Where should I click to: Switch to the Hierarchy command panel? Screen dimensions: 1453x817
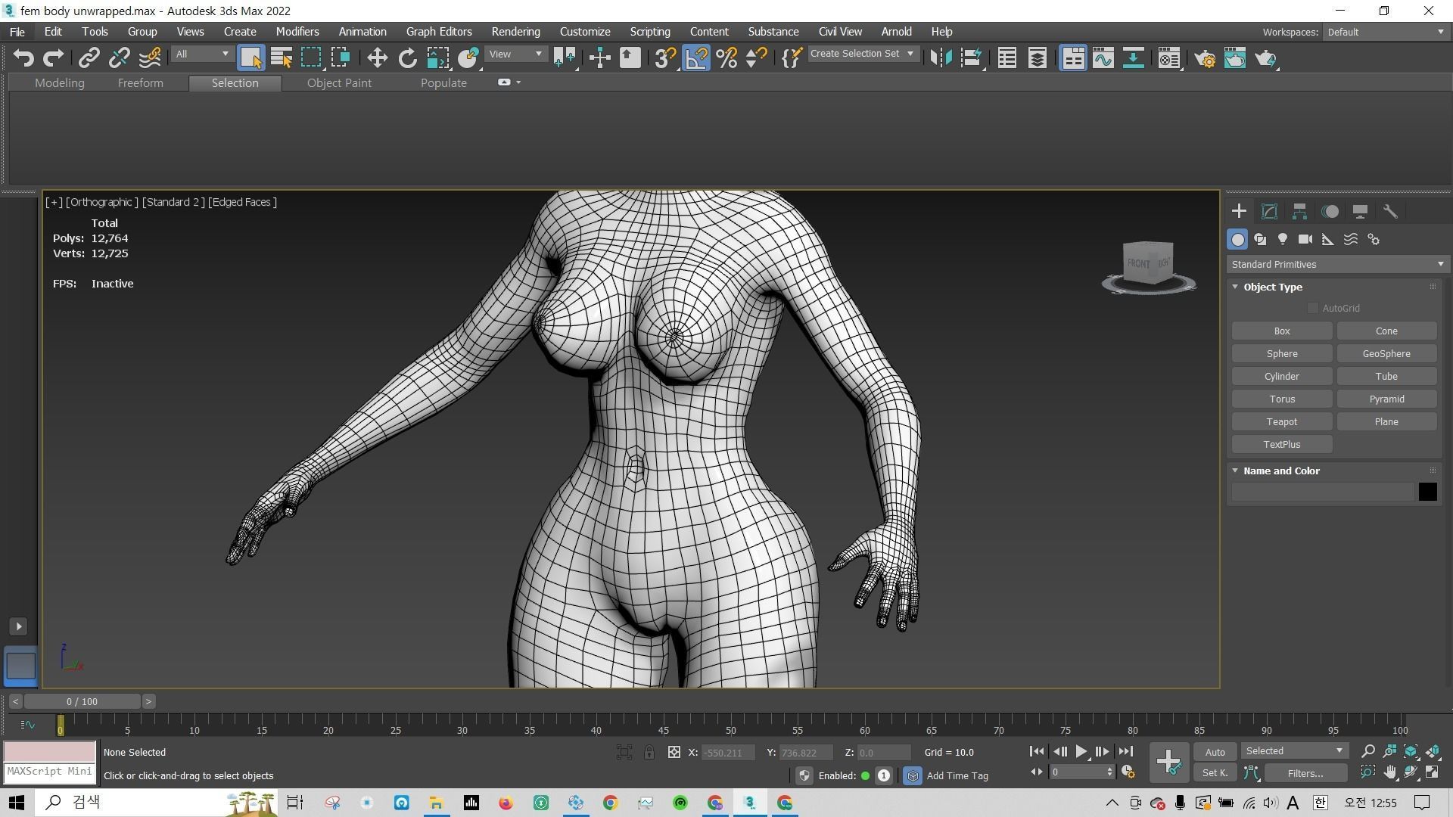[1299, 212]
